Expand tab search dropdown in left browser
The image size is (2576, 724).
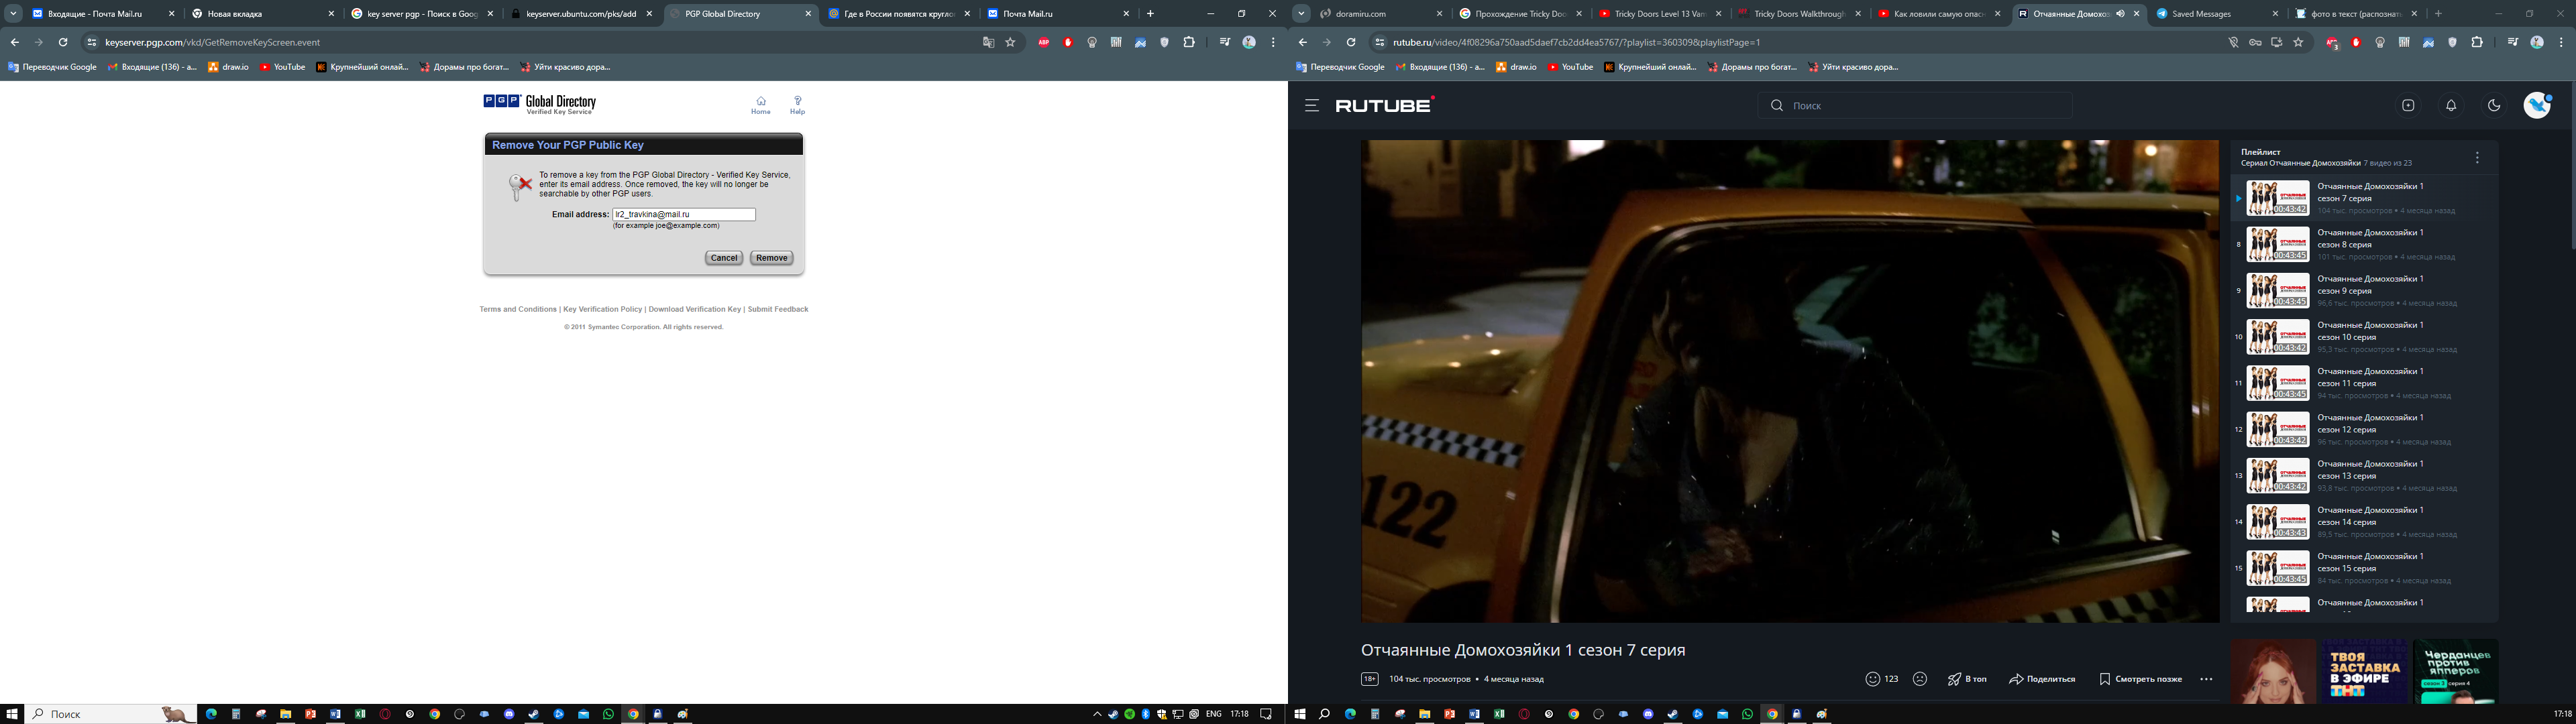point(13,14)
